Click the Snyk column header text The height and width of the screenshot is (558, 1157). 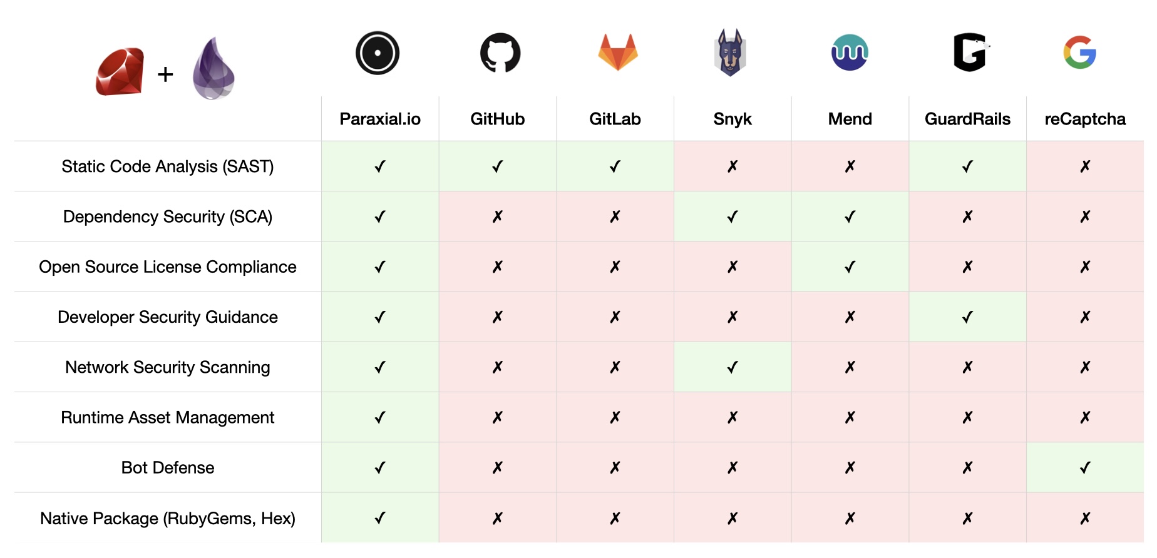[733, 119]
